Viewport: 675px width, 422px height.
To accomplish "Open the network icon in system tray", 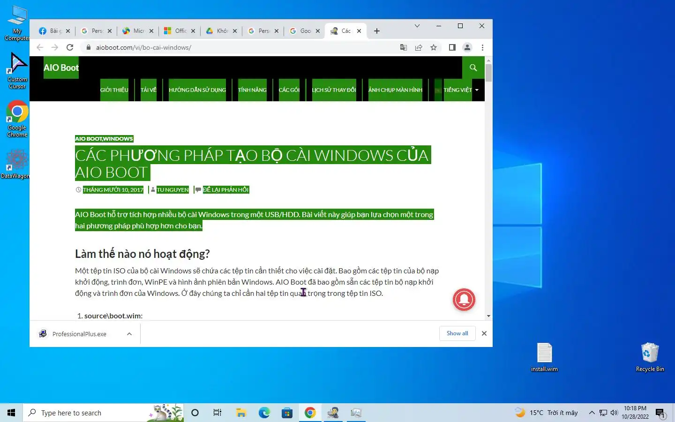I will coord(603,413).
